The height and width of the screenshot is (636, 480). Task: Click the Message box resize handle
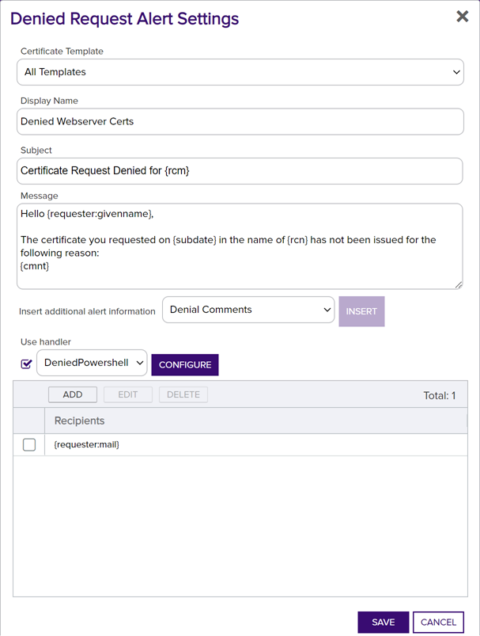[458, 284]
